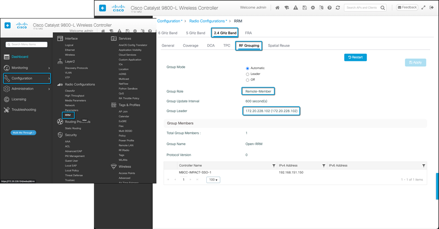Click the Radio Configurations signal icon
This screenshot has height=229, width=439.
click(60, 84)
